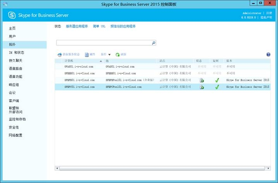Click pool cell OWAS01.i-x-cloud.com
This screenshot has width=278, height=183.
coord(120,67)
